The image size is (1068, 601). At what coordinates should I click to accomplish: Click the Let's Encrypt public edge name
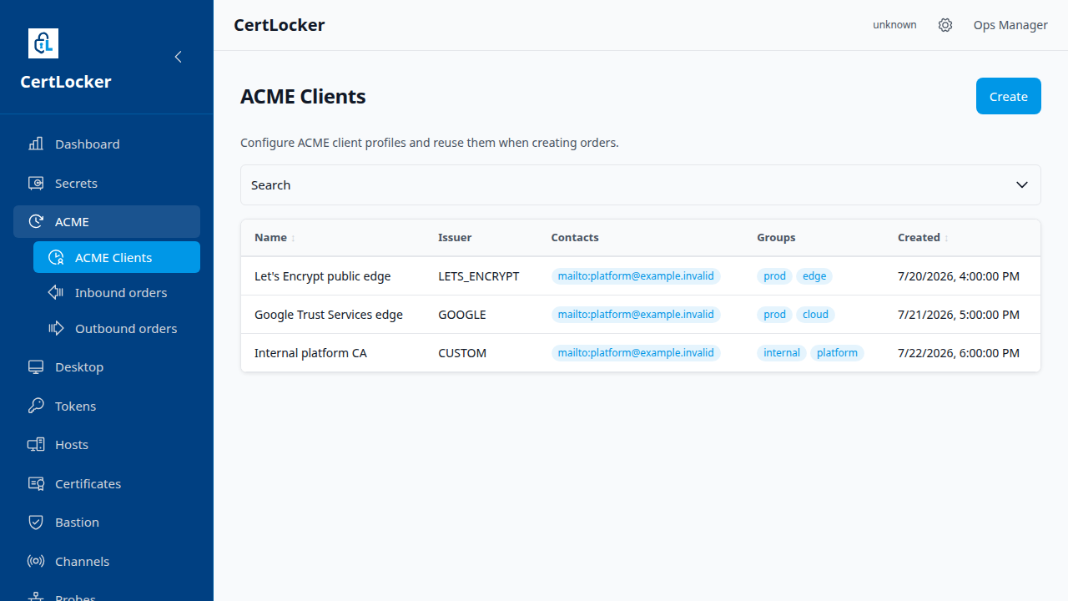(322, 276)
